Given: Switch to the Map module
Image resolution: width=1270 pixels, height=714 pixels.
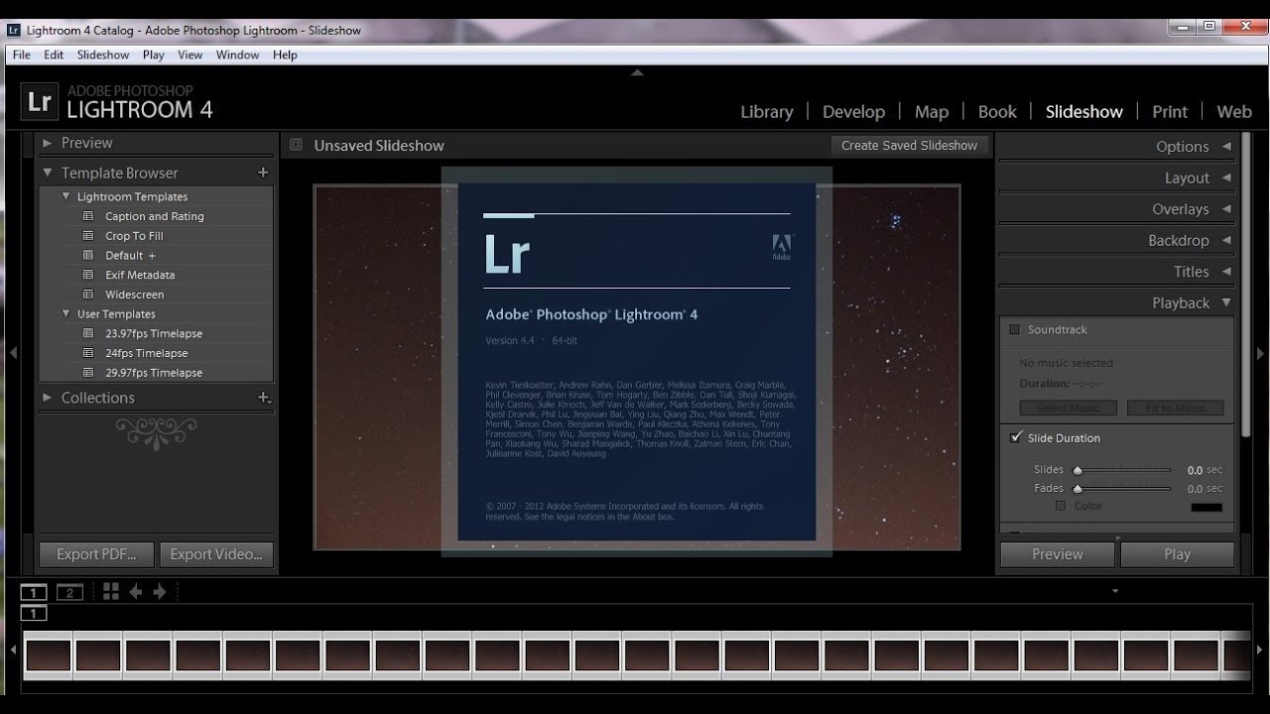Looking at the screenshot, I should pos(932,112).
